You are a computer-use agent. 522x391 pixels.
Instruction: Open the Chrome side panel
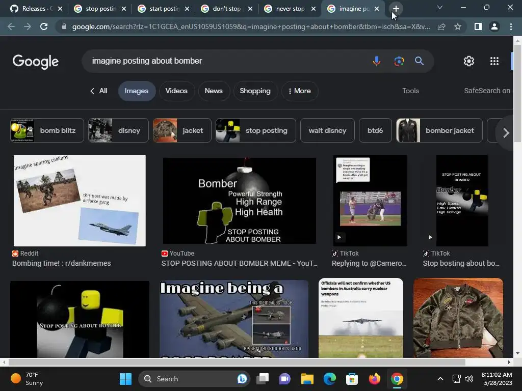click(478, 26)
